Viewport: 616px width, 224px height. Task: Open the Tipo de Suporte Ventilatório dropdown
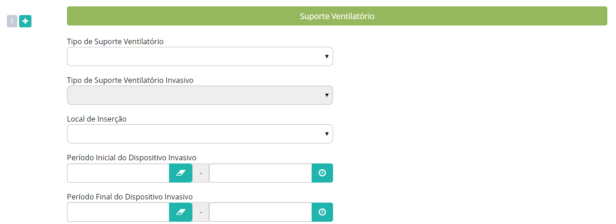click(200, 56)
